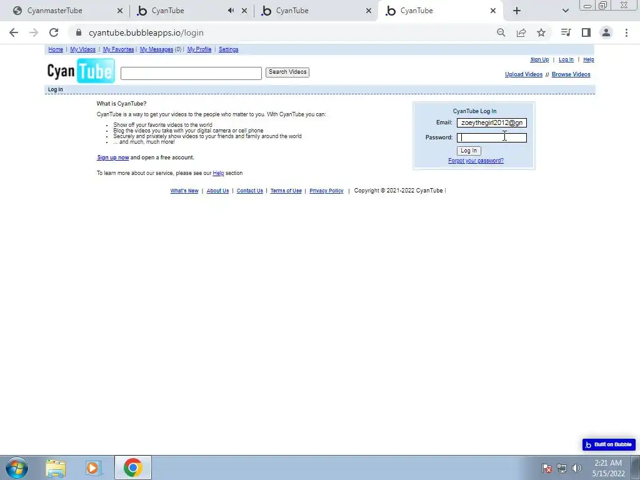The height and width of the screenshot is (480, 640).
Task: Focus the Password field in login box
Action: point(491,137)
